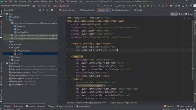Open the Navigate menu
The width and height of the screenshot is (196, 110).
22,1
